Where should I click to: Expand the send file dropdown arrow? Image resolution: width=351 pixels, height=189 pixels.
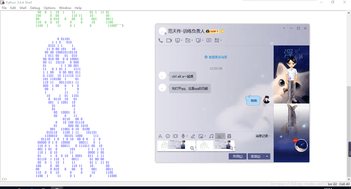(192, 40)
